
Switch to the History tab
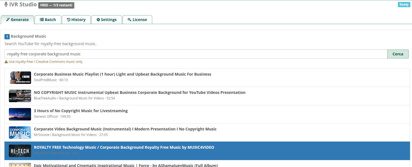tap(76, 20)
